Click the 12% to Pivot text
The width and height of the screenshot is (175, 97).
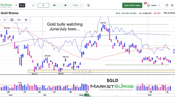pos(169,13)
